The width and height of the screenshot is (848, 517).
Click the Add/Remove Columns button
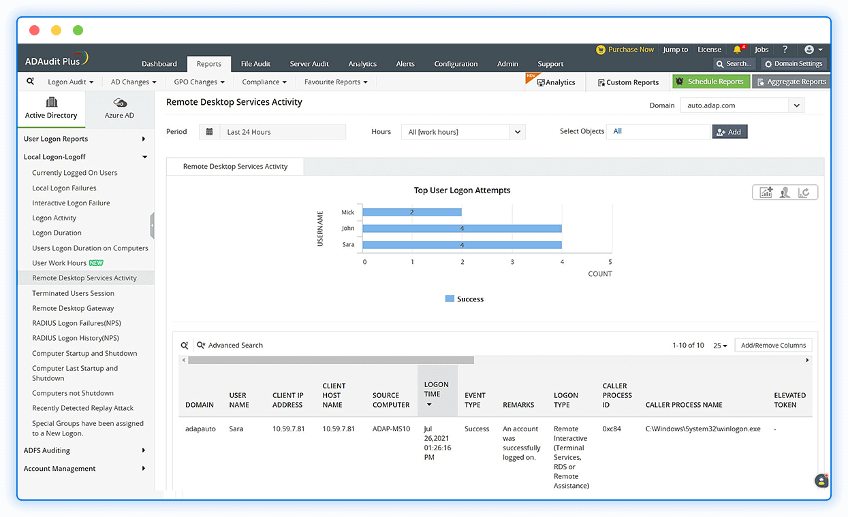point(773,346)
